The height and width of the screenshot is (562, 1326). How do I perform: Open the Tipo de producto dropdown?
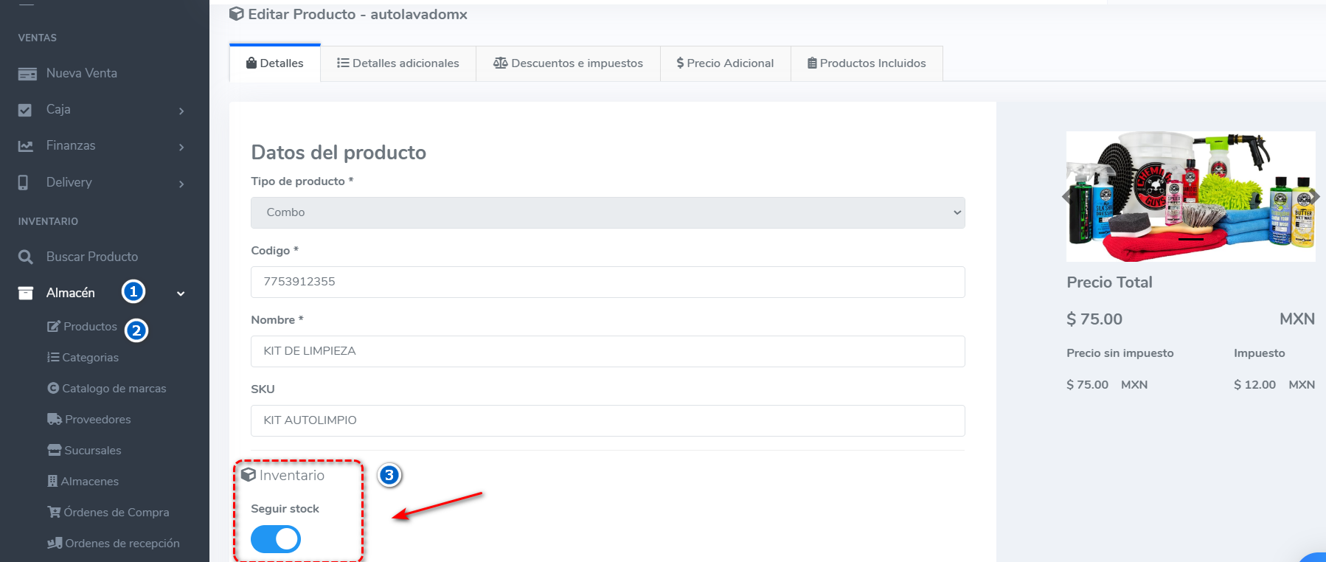[607, 212]
